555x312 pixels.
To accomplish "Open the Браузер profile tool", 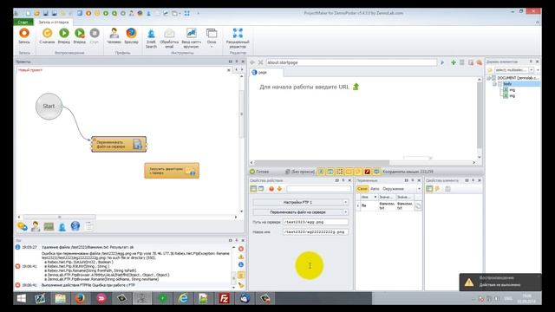I will point(131,36).
